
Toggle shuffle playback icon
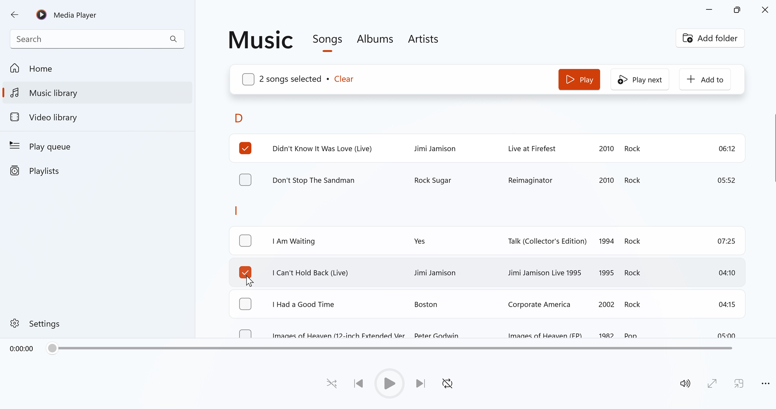coord(332,384)
